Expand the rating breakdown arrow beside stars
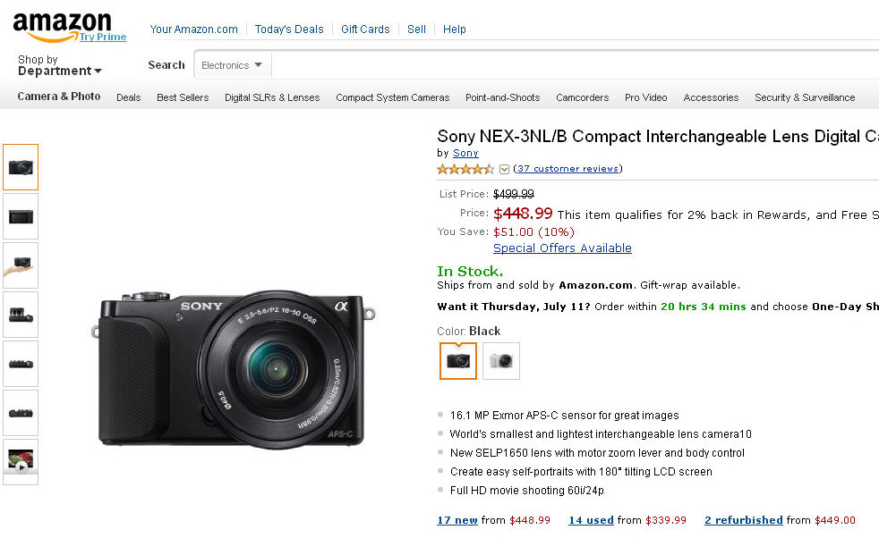Image resolution: width=879 pixels, height=555 pixels. tap(504, 169)
